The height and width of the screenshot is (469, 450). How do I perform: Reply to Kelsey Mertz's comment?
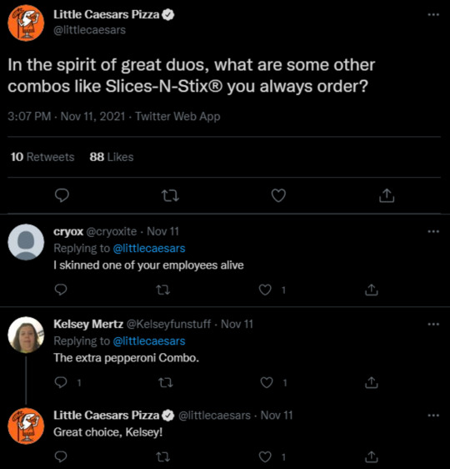pyautogui.click(x=61, y=382)
